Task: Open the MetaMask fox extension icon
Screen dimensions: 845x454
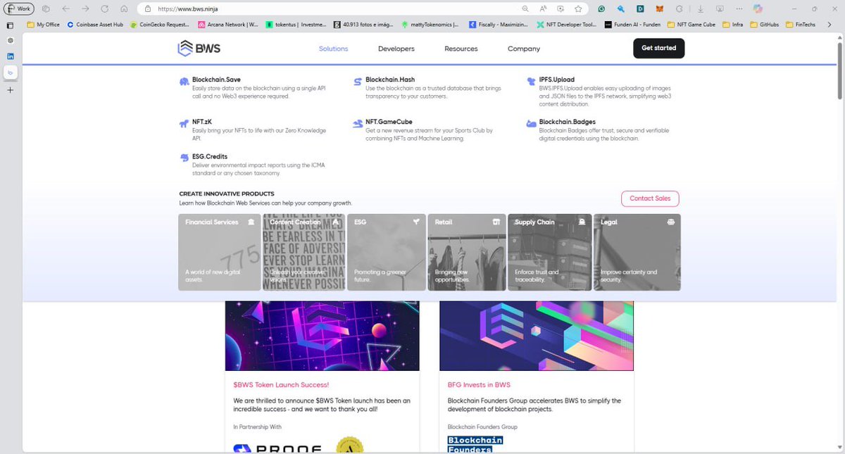Action: (x=659, y=9)
